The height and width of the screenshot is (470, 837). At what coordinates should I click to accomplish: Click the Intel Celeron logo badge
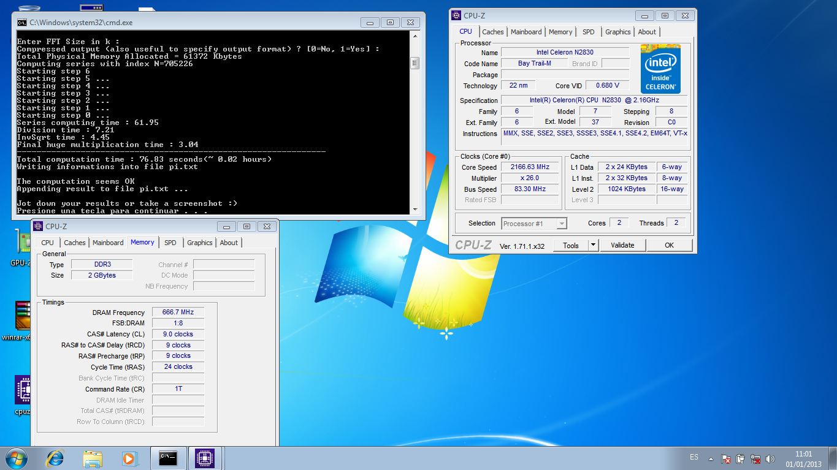coord(660,69)
